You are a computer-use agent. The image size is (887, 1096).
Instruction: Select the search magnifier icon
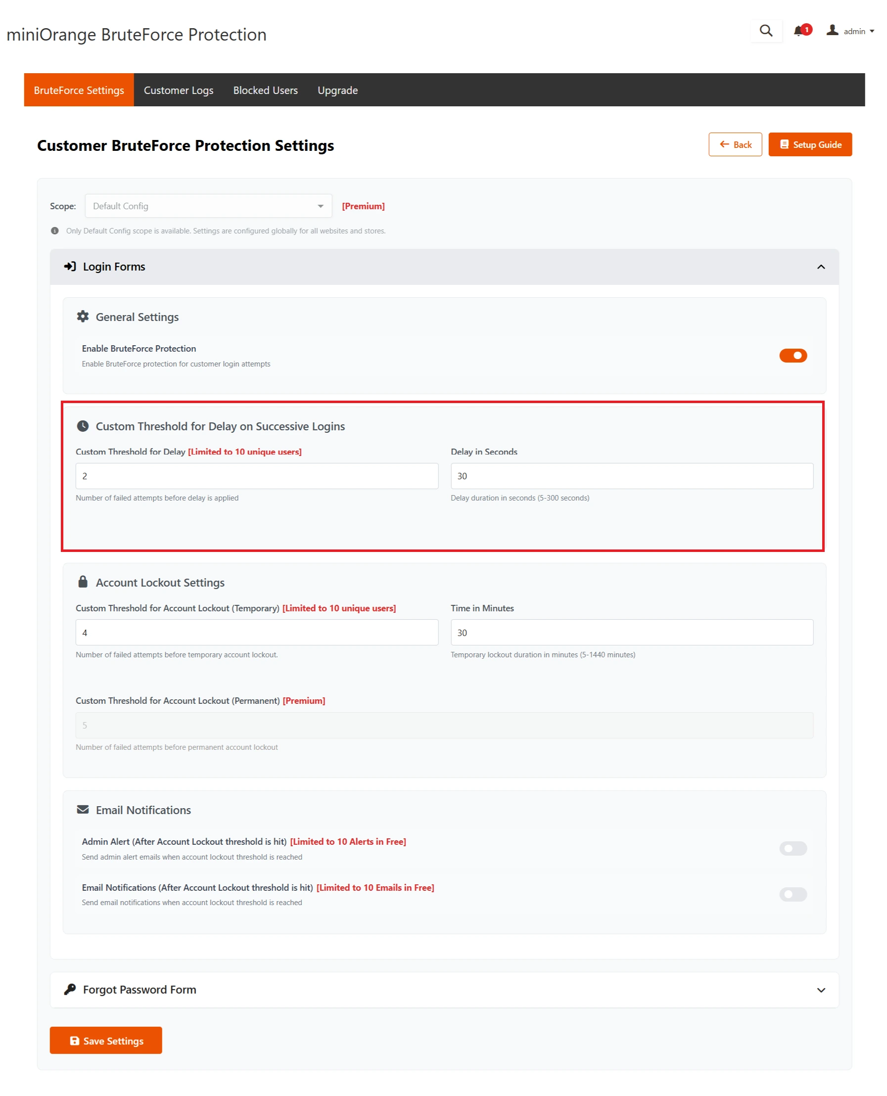(x=766, y=31)
